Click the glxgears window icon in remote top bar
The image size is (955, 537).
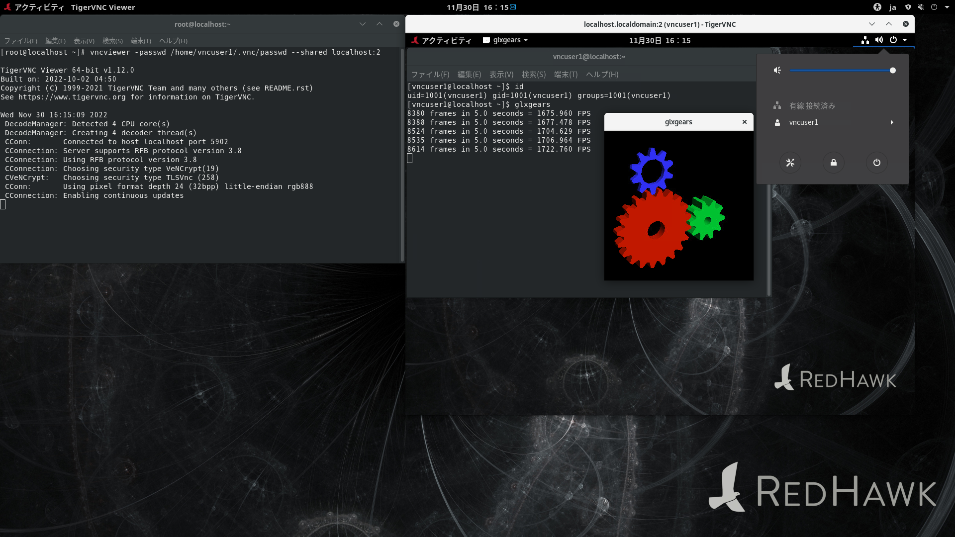[486, 40]
